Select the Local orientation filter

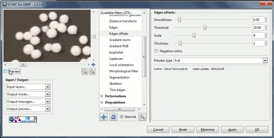click(121, 65)
